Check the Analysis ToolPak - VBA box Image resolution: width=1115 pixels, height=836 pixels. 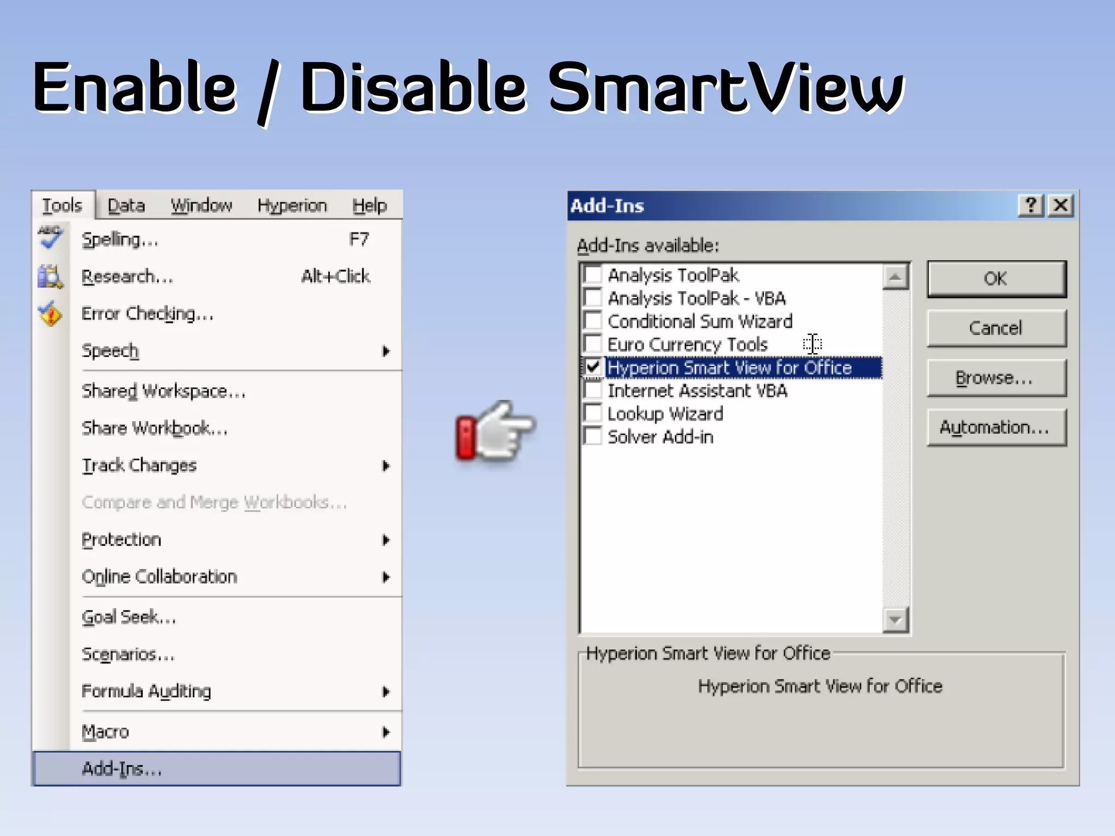592,298
